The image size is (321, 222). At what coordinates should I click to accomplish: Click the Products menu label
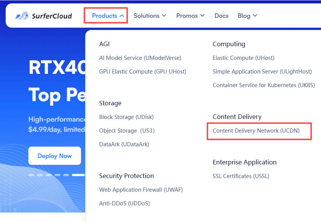click(x=104, y=16)
